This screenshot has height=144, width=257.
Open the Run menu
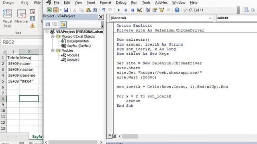coord(134,3)
